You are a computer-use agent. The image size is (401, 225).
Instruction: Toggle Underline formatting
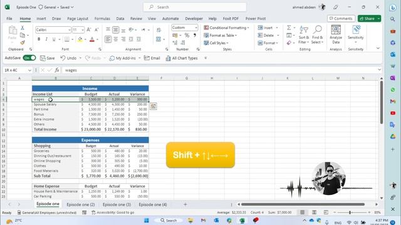coord(54,39)
